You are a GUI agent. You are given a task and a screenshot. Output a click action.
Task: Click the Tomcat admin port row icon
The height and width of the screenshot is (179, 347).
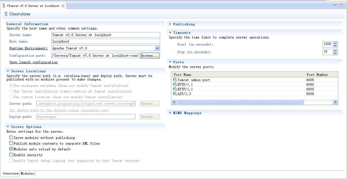(175, 80)
